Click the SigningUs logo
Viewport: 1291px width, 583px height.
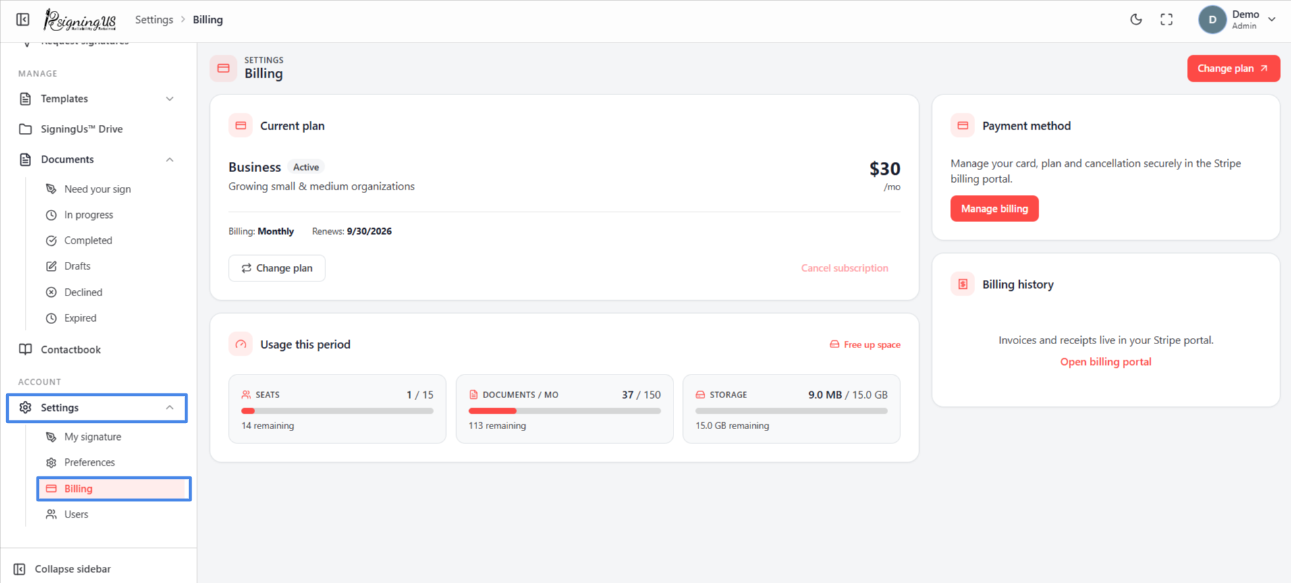pyautogui.click(x=80, y=20)
